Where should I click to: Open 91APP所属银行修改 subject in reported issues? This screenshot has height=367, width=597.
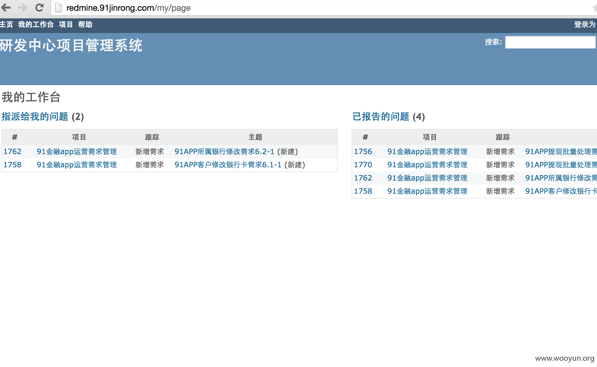(x=561, y=178)
